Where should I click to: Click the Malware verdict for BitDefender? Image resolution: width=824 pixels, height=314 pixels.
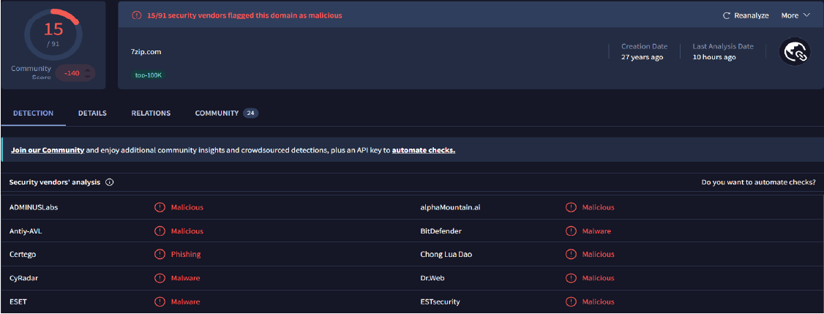click(596, 231)
